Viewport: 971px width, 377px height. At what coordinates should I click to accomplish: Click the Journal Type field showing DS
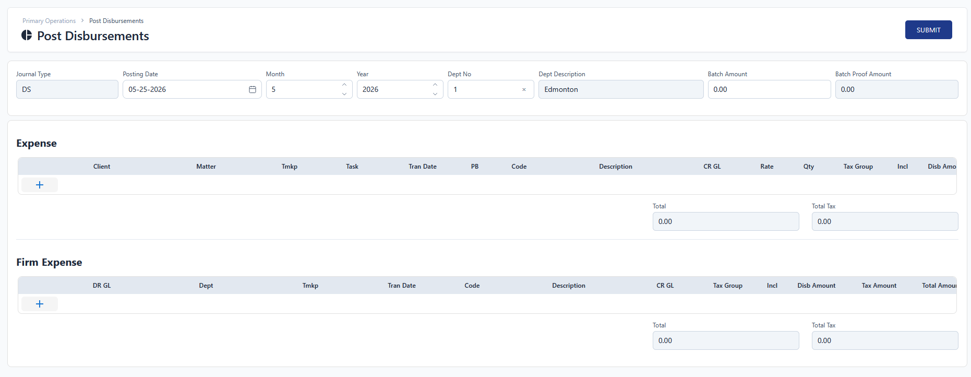67,89
